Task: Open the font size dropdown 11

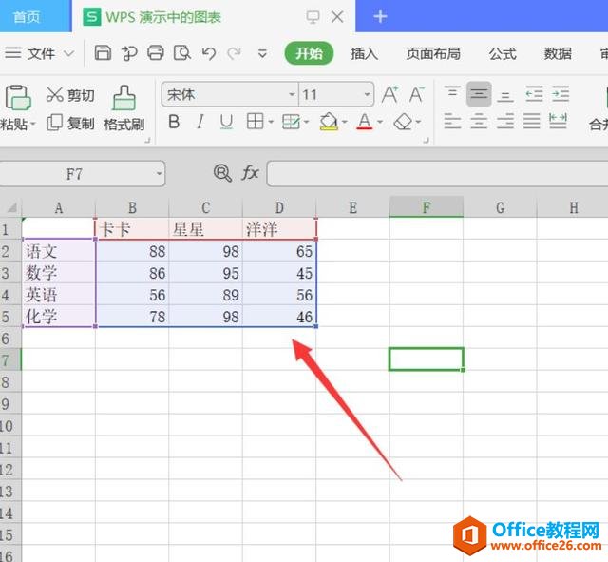Action: [x=367, y=94]
